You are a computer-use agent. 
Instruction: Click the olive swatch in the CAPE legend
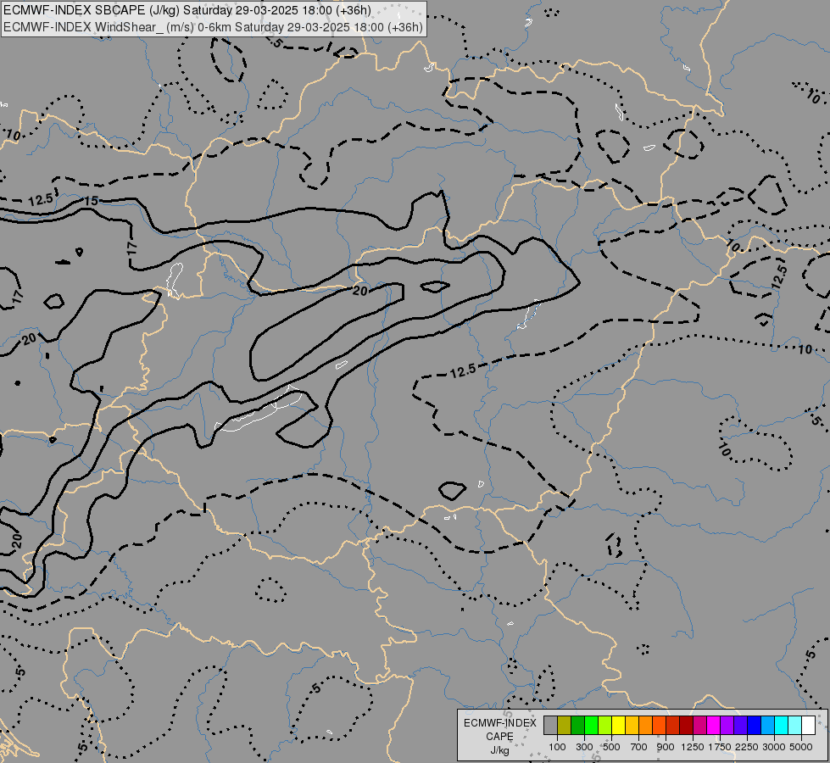click(565, 725)
